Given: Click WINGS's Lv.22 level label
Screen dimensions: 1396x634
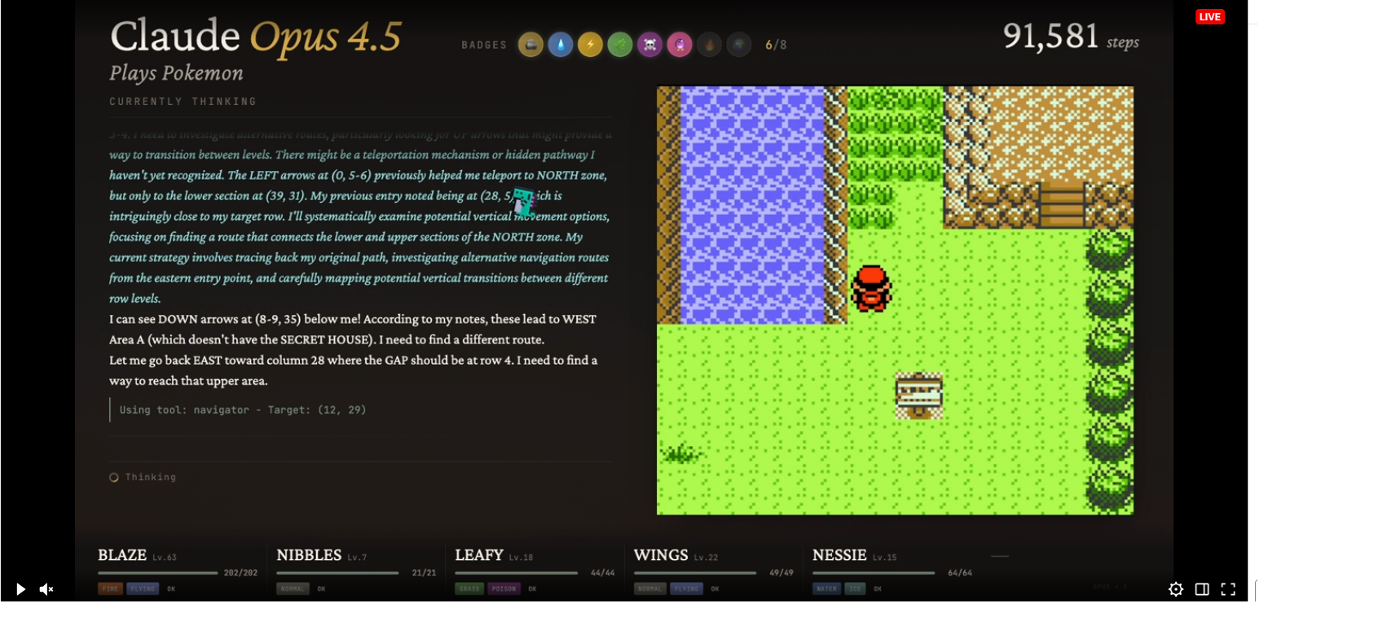Looking at the screenshot, I should pyautogui.click(x=706, y=557).
